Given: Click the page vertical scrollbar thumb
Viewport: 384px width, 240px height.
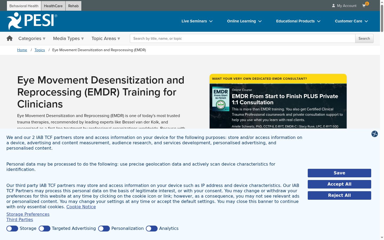Looking at the screenshot, I should coord(382,18).
